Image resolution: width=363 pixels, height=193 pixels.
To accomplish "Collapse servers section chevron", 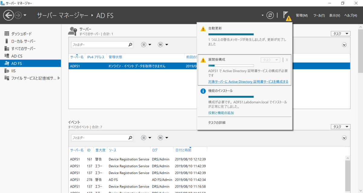I will click(x=344, y=45).
